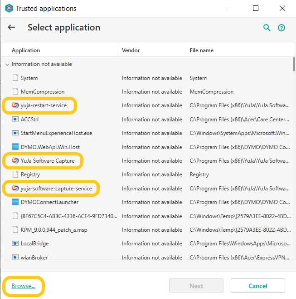The width and height of the screenshot is (296, 299).
Task: Select the LocalBridge application name
Action: click(x=34, y=244)
